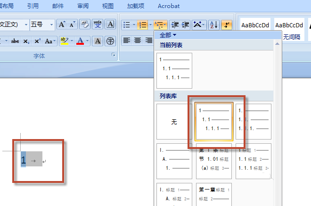Toggle Show/Hide formatting marks
This screenshot has height=206, width=311.
pyautogui.click(x=227, y=25)
